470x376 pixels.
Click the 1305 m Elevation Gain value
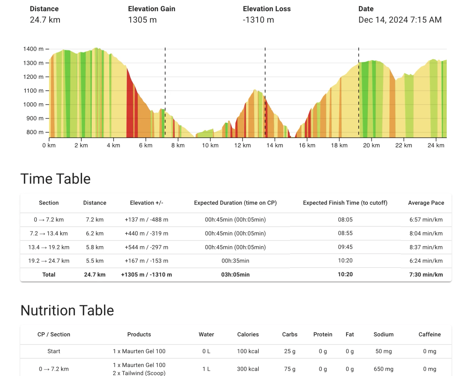pos(142,20)
